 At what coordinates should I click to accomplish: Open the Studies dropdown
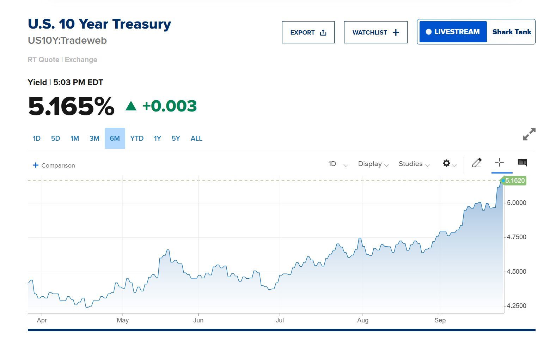414,164
